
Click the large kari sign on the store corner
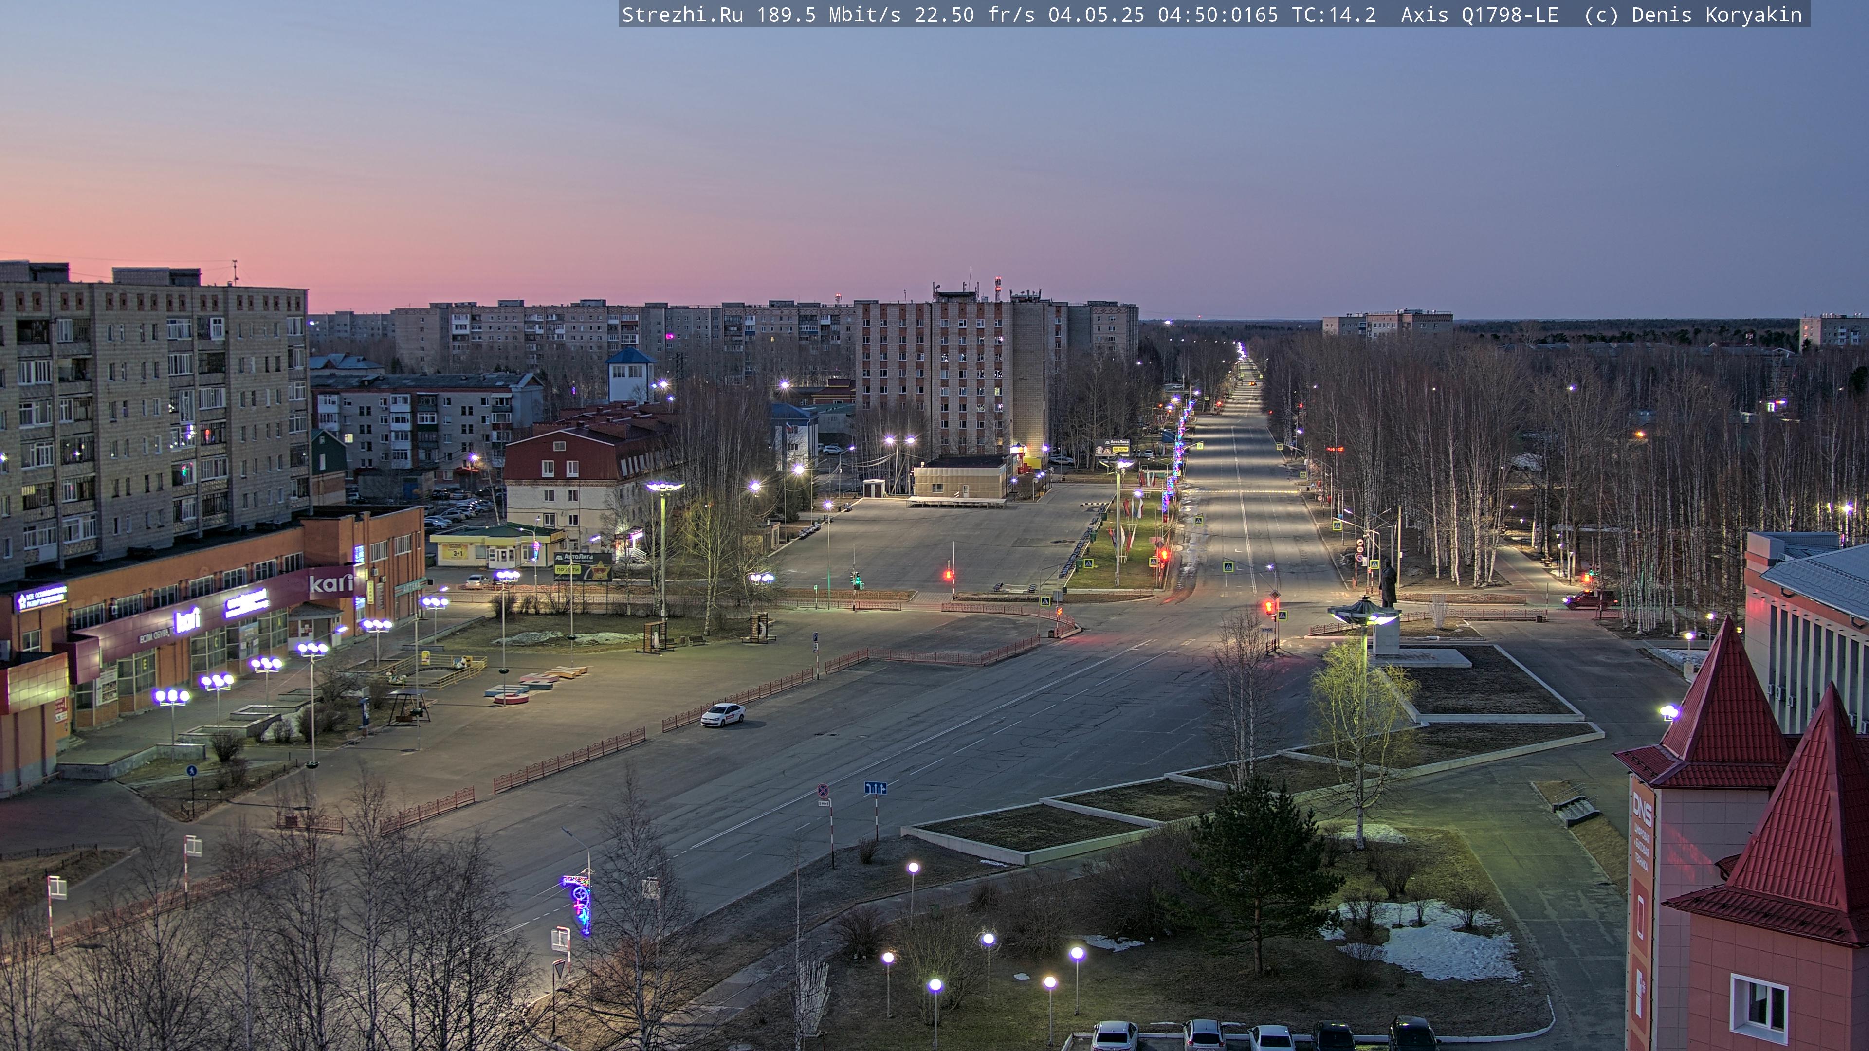coord(331,582)
